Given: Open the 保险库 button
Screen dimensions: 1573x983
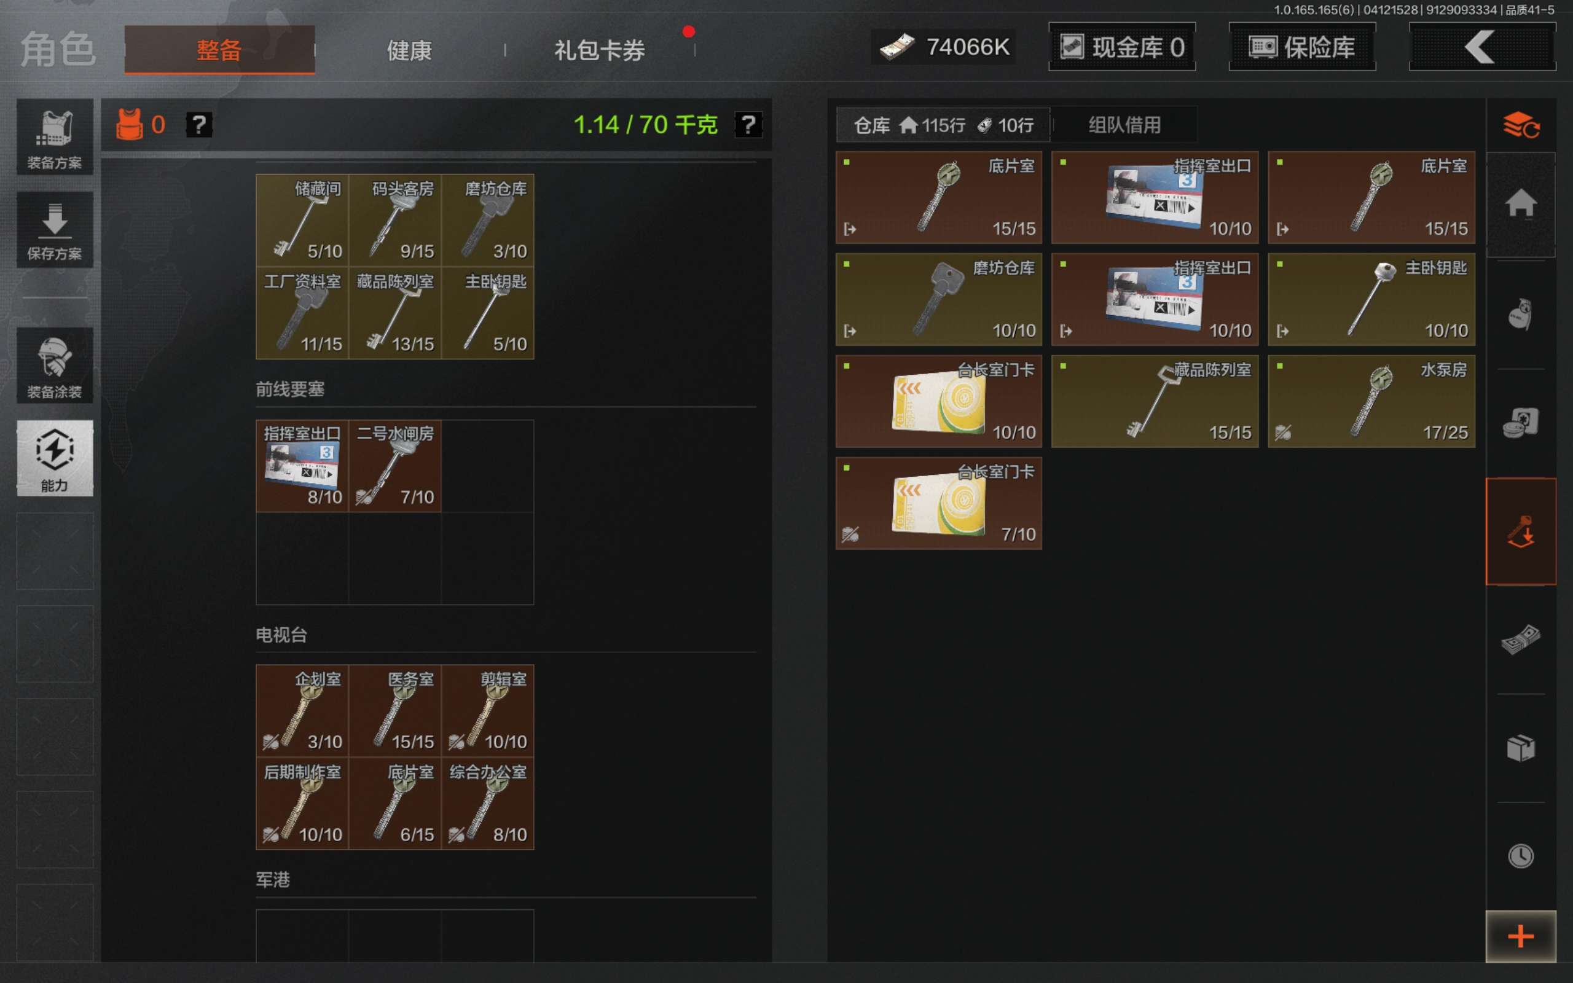Looking at the screenshot, I should click(x=1302, y=47).
